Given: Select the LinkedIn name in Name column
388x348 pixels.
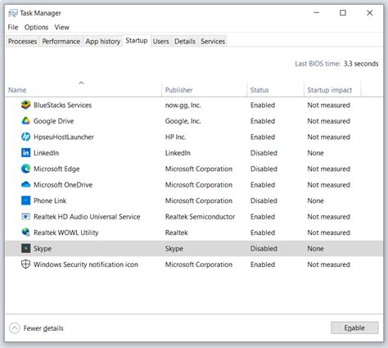Looking at the screenshot, I should pos(46,153).
